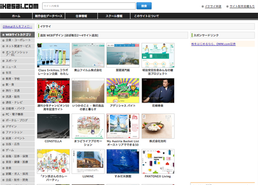Click the ikesai.com logo
Image resolution: width=258 pixels, height=185 pixels.
pos(19,6)
